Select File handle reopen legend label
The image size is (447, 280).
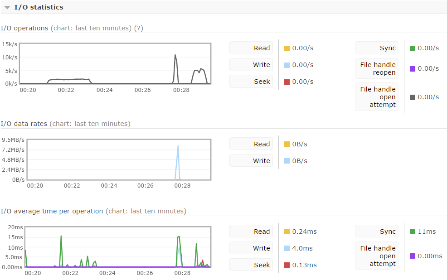point(377,69)
